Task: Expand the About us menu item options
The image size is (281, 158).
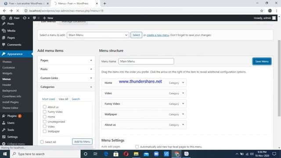Action: click(183, 125)
